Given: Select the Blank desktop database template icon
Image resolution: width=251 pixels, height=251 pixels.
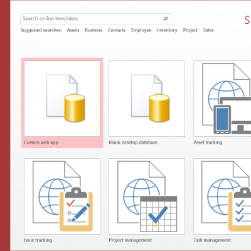Looking at the screenshot, I should tap(147, 99).
